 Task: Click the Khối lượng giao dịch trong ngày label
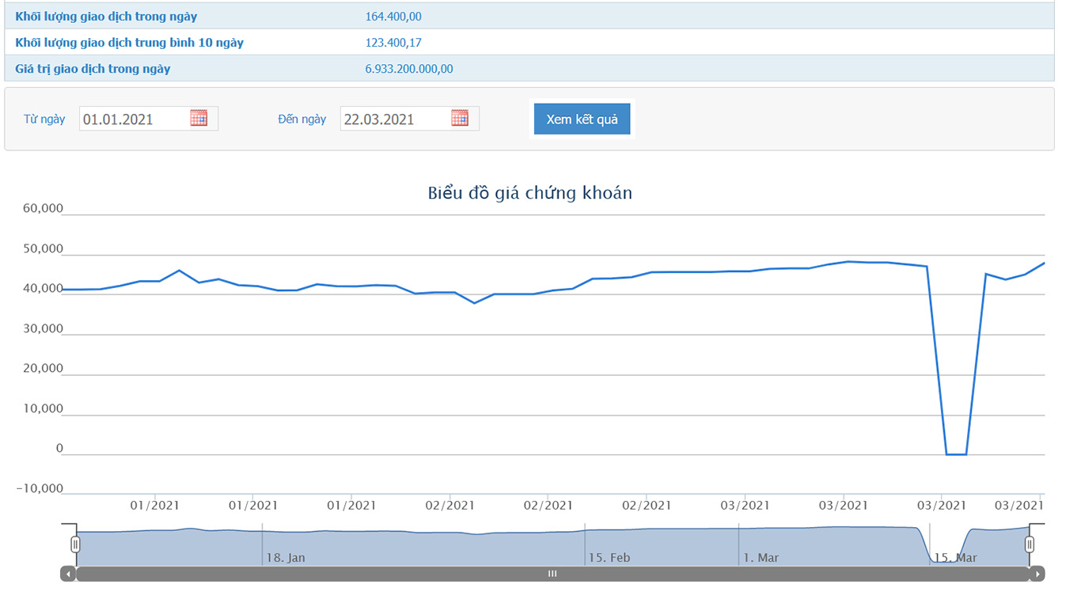tap(106, 17)
